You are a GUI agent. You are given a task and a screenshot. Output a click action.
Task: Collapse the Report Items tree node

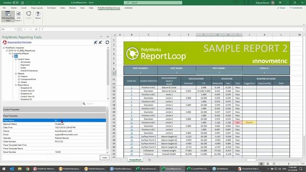tap(16, 85)
